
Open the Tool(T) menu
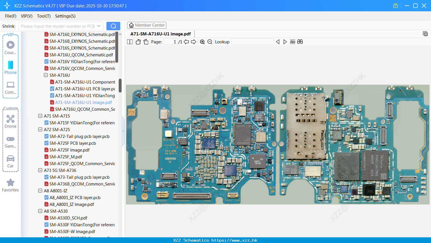(44, 16)
